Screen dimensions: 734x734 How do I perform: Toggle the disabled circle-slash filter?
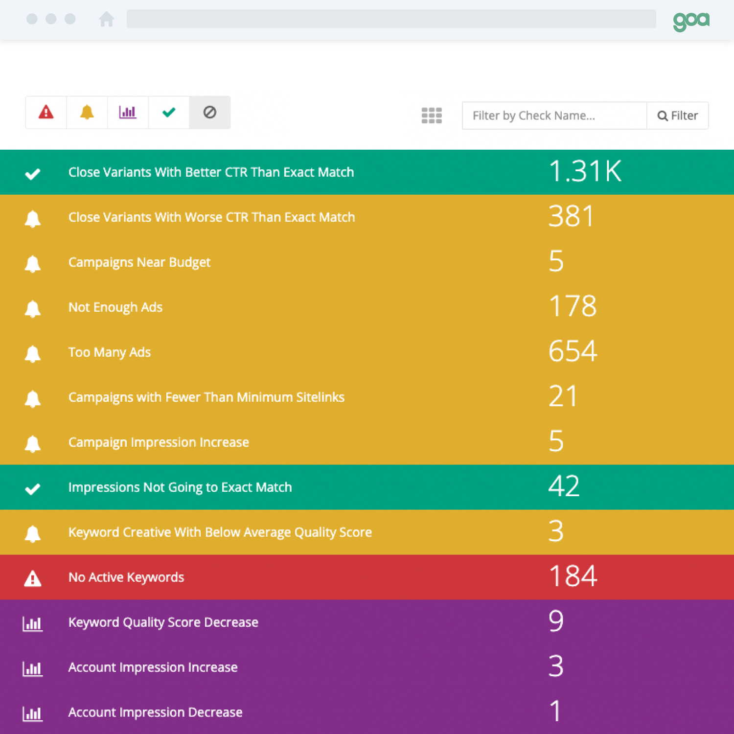[210, 113]
